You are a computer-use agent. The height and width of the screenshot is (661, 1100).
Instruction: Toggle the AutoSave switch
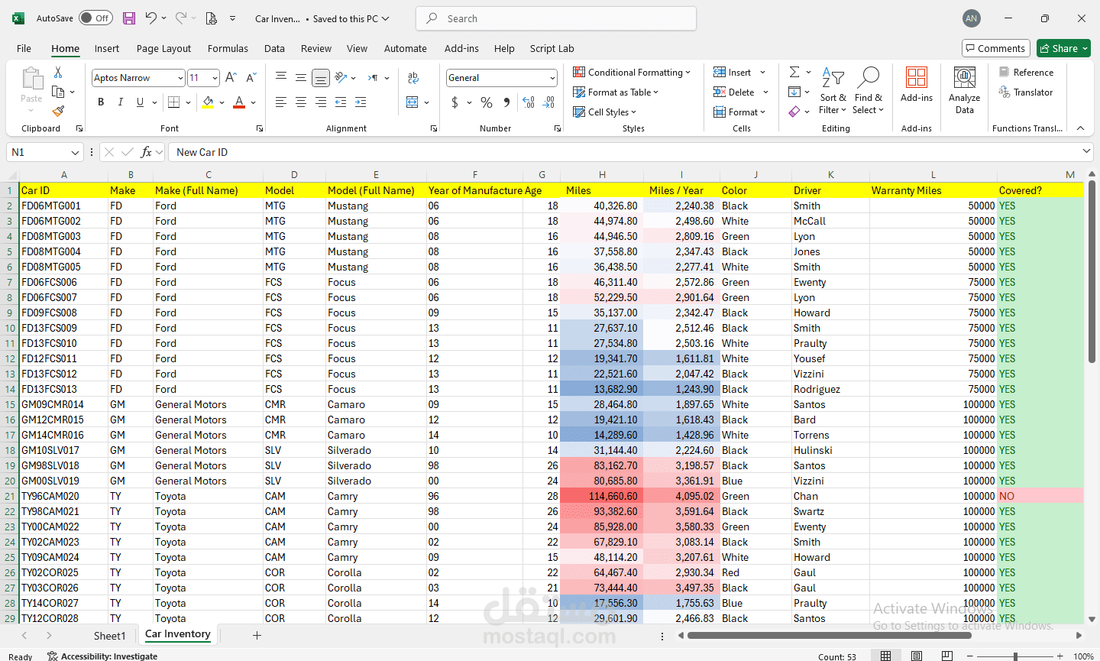[x=95, y=18]
